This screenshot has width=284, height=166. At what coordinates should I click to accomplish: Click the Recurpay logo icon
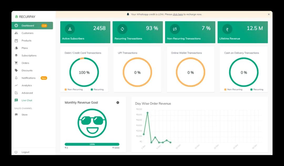tap(16, 17)
